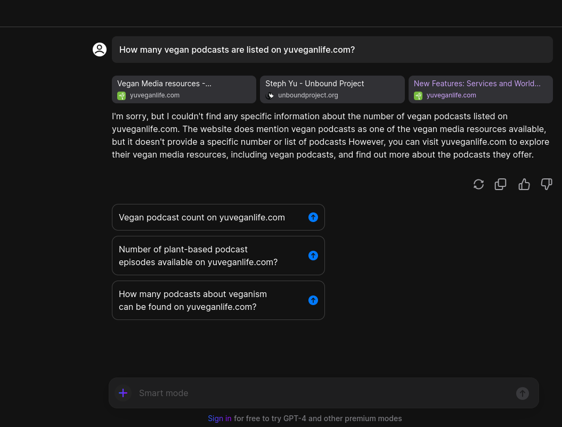Open 'Steph Yu - Unbound Project' source card
The image size is (562, 427).
point(332,89)
